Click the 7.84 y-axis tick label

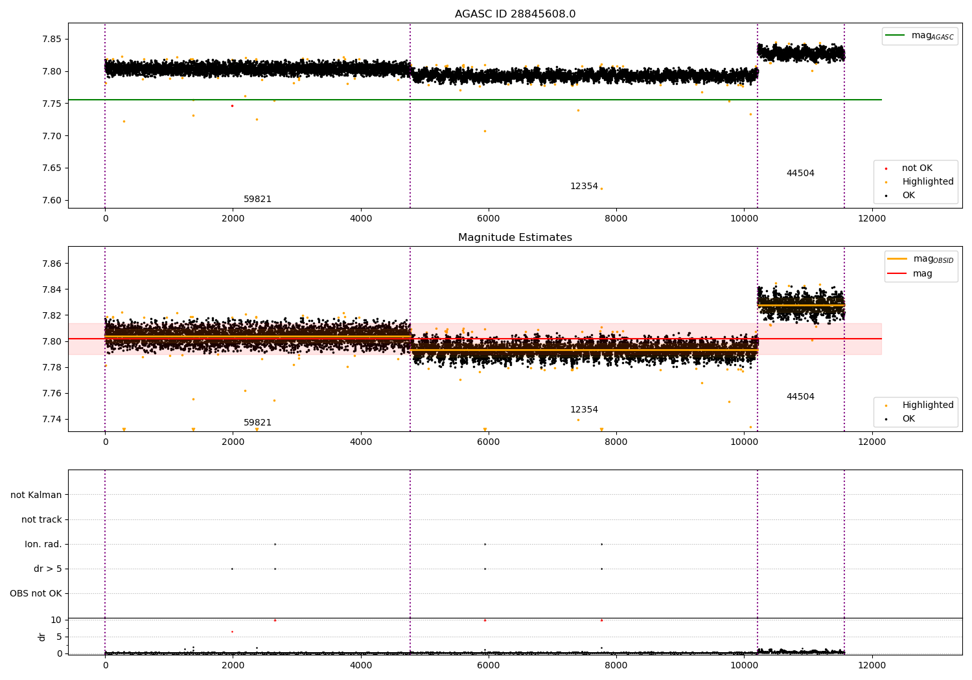[51, 290]
